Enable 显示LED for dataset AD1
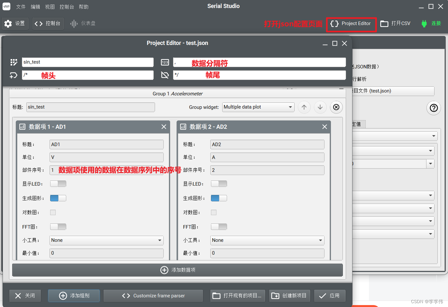This screenshot has width=448, height=307. pyautogui.click(x=58, y=183)
